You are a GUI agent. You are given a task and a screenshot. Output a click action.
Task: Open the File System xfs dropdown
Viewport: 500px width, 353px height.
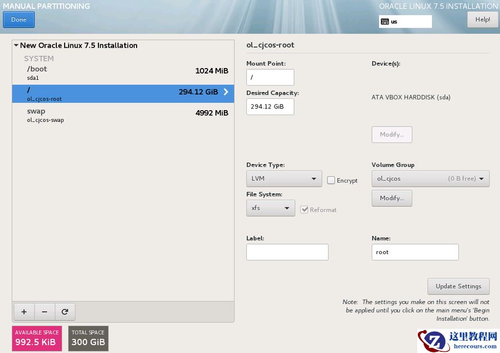(x=271, y=208)
